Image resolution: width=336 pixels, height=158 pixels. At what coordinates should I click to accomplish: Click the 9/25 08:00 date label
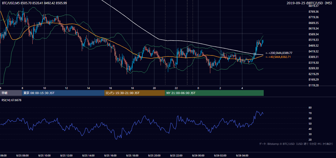pyautogui.click(x=22, y=156)
